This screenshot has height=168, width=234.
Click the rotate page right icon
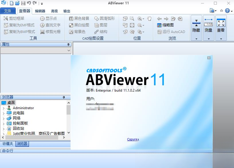[180, 19]
